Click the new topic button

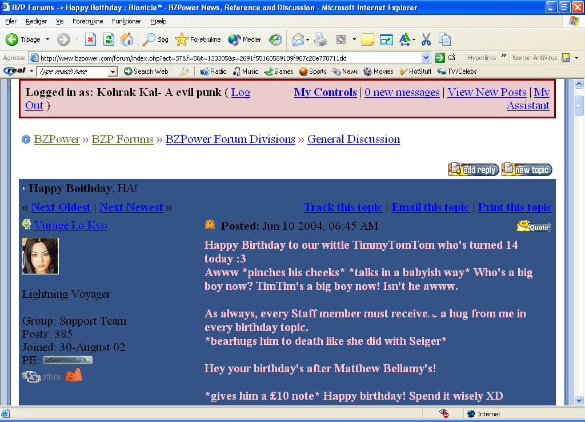(x=527, y=169)
